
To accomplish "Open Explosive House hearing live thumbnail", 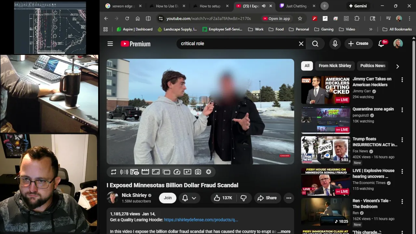I will point(326,181).
